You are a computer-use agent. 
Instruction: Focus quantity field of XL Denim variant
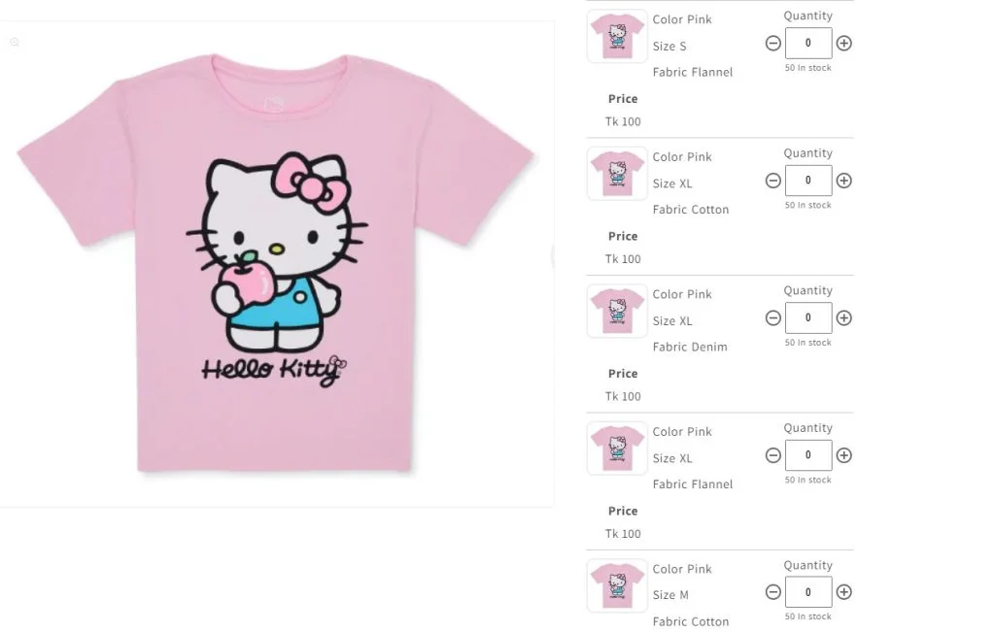(x=807, y=318)
